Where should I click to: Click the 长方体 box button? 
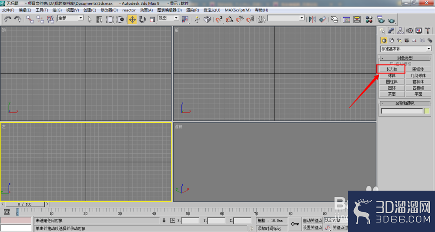click(392, 69)
